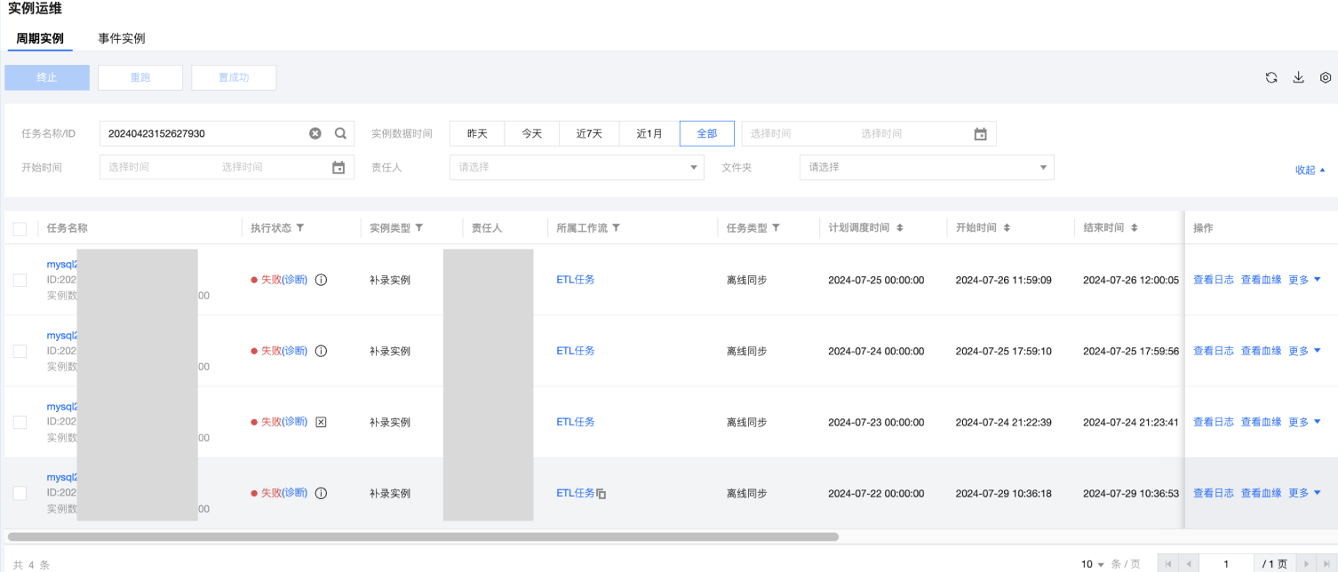This screenshot has height=572, width=1338.
Task: Switch to the 事件实例 tab
Action: (122, 38)
